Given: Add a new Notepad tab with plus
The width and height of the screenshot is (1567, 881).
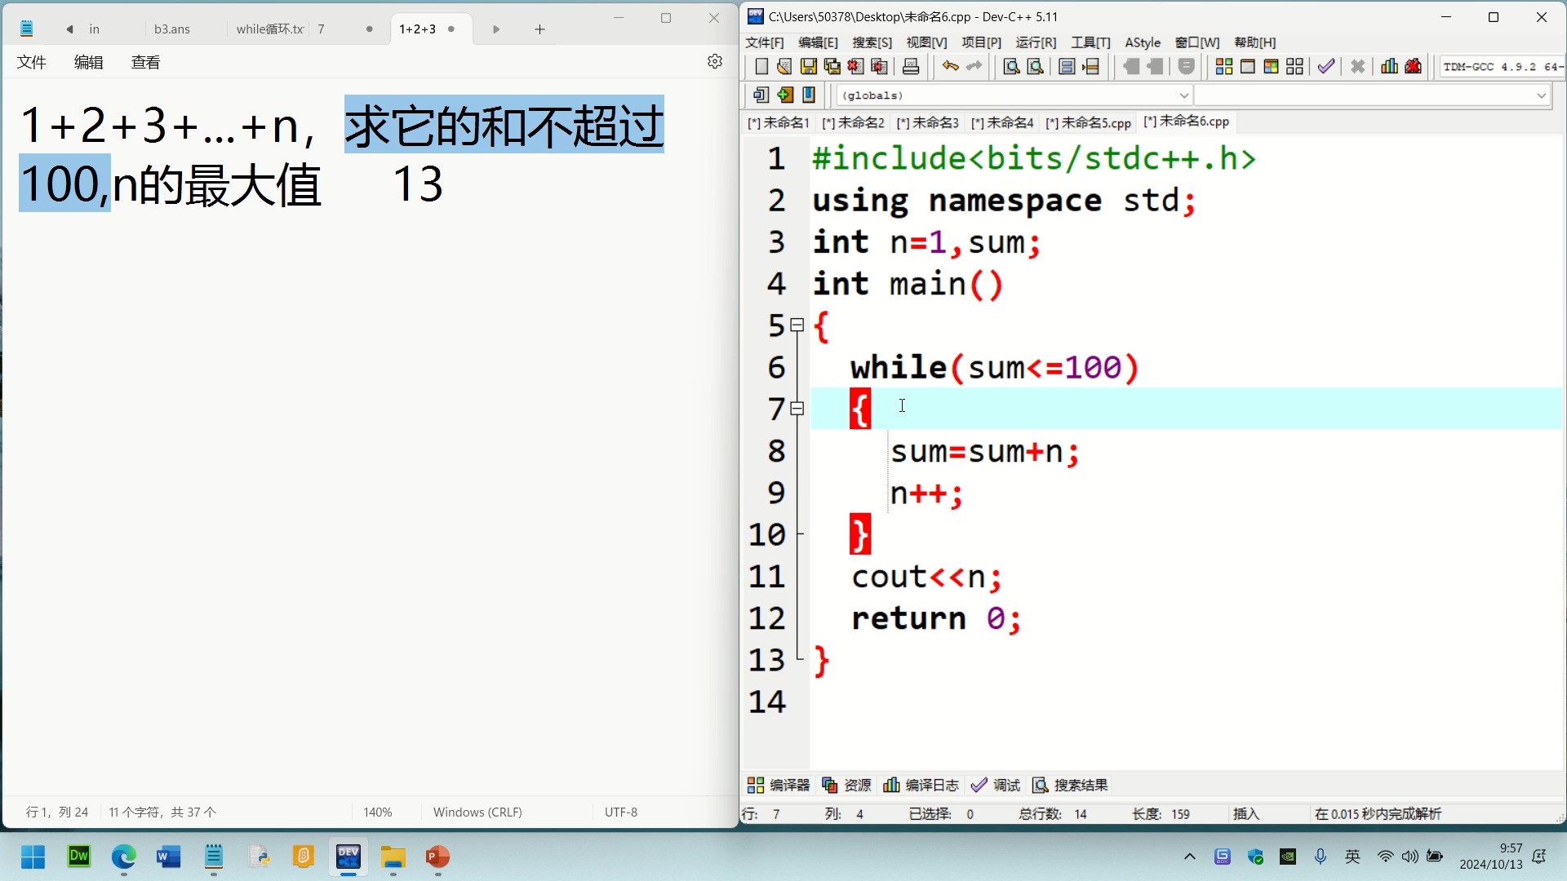Looking at the screenshot, I should coord(539,29).
